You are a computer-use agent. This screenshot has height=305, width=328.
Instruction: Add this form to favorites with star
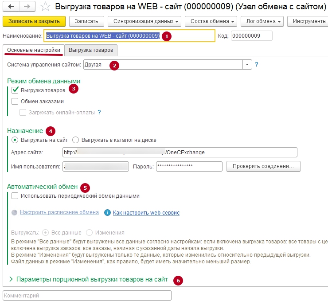[x=45, y=7]
